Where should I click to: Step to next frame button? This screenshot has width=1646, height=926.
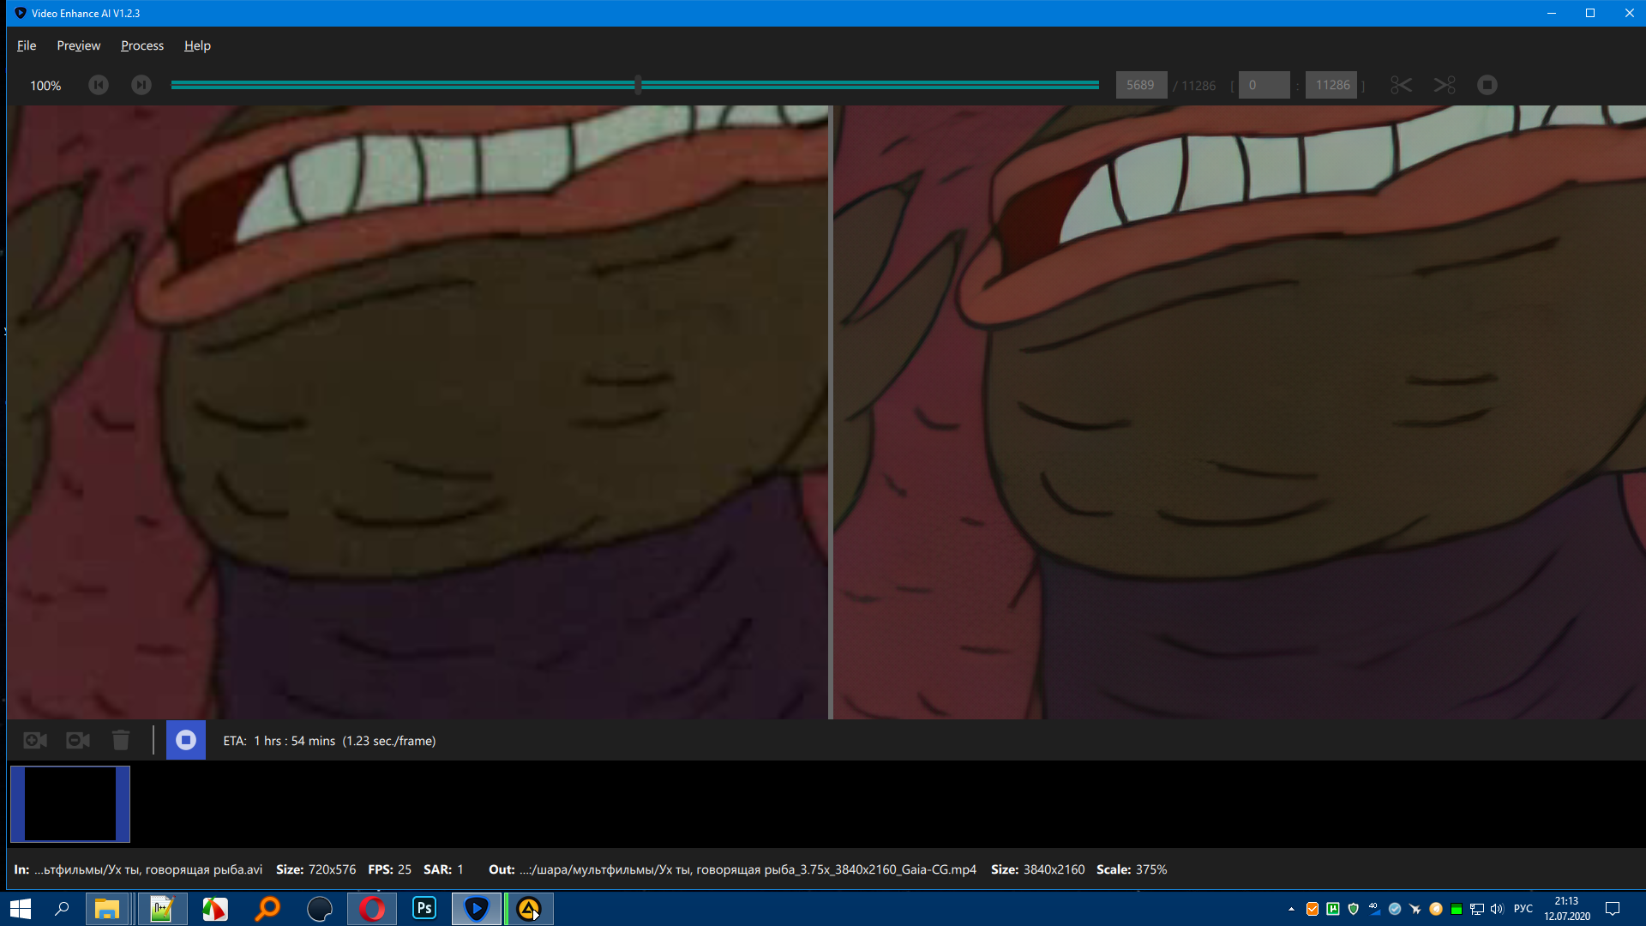coord(141,85)
